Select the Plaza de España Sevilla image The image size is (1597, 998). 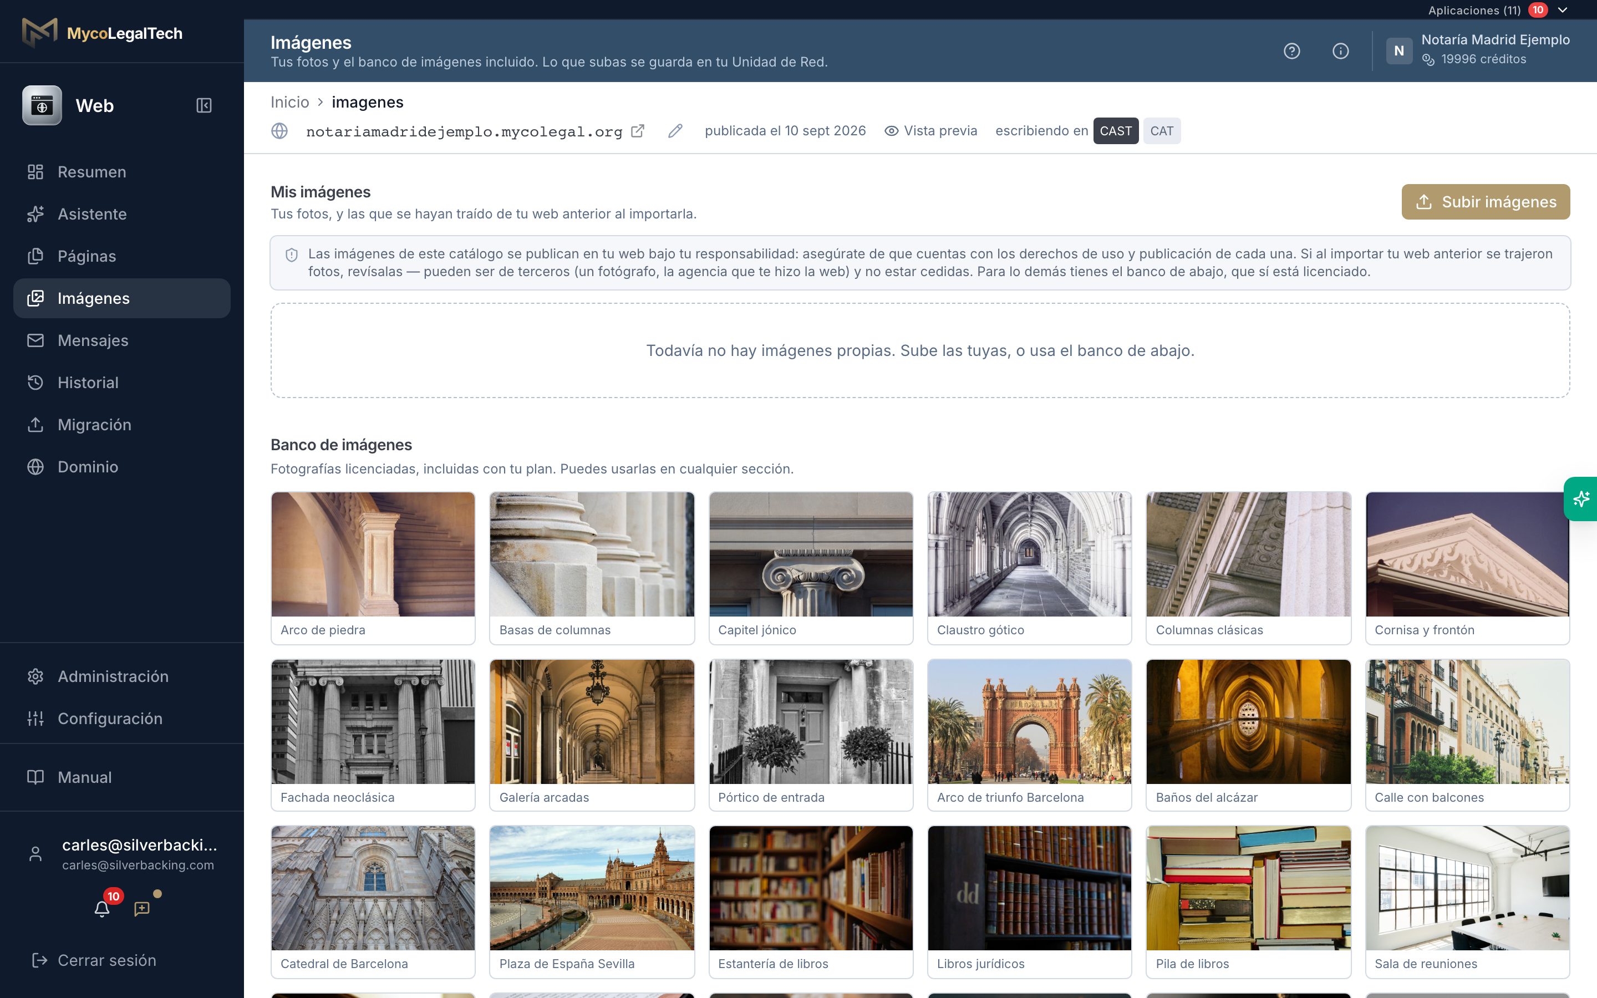(x=592, y=902)
